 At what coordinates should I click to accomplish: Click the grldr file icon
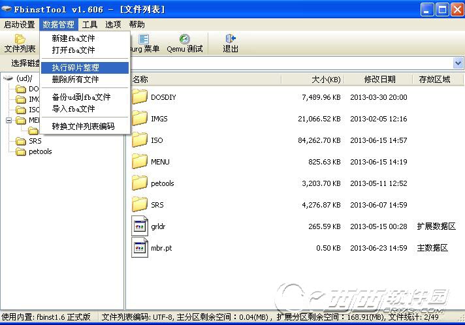(140, 226)
